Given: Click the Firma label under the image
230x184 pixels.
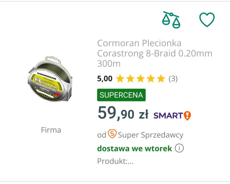Looking at the screenshot, I should [x=51, y=130].
